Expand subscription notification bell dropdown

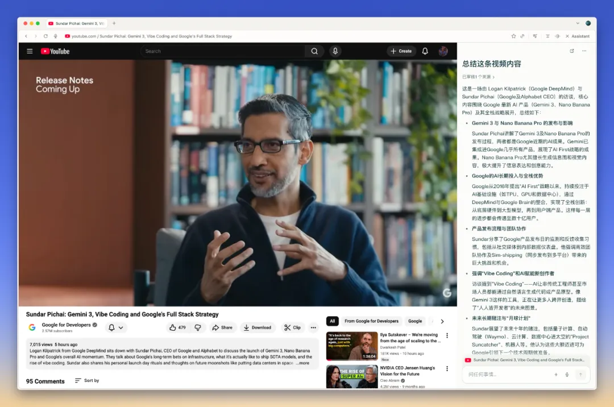point(116,327)
